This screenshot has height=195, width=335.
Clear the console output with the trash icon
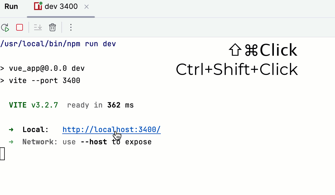click(x=52, y=27)
